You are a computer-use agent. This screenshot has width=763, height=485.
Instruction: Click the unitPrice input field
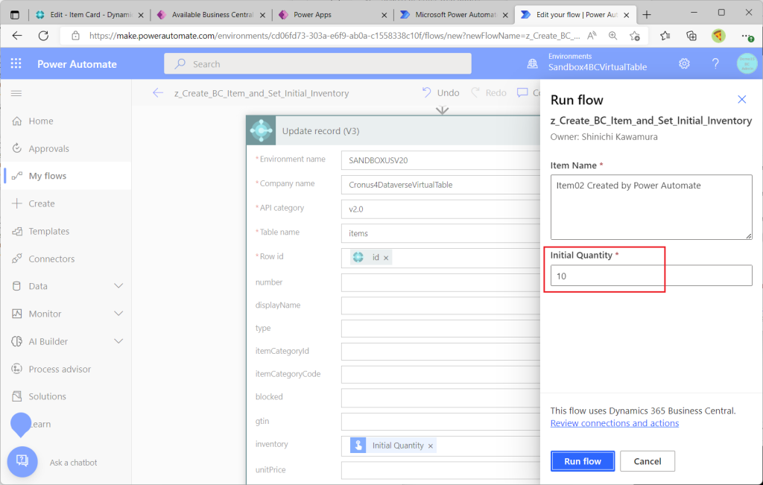pyautogui.click(x=440, y=470)
